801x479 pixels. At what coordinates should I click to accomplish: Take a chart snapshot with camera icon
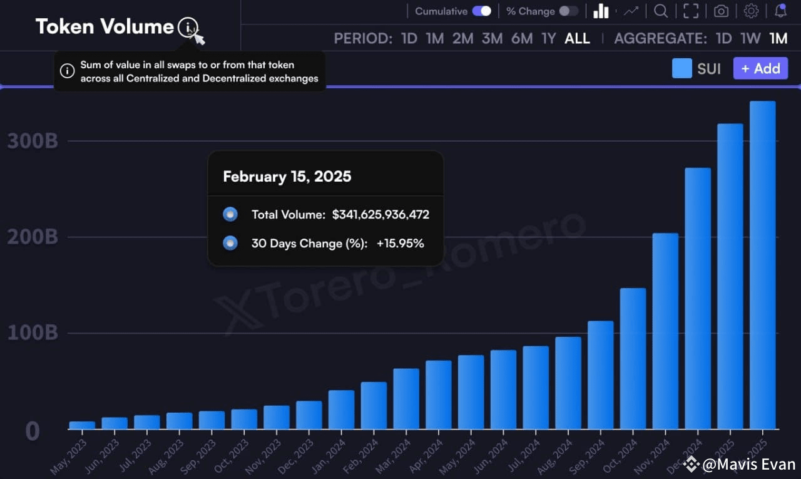click(720, 11)
